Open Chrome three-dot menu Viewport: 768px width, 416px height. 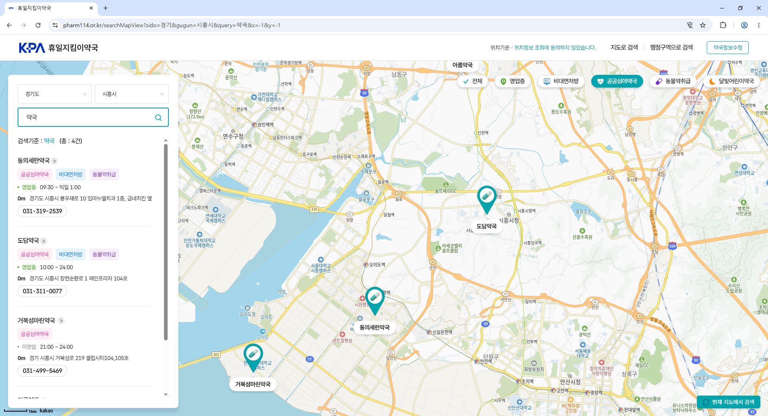point(759,25)
